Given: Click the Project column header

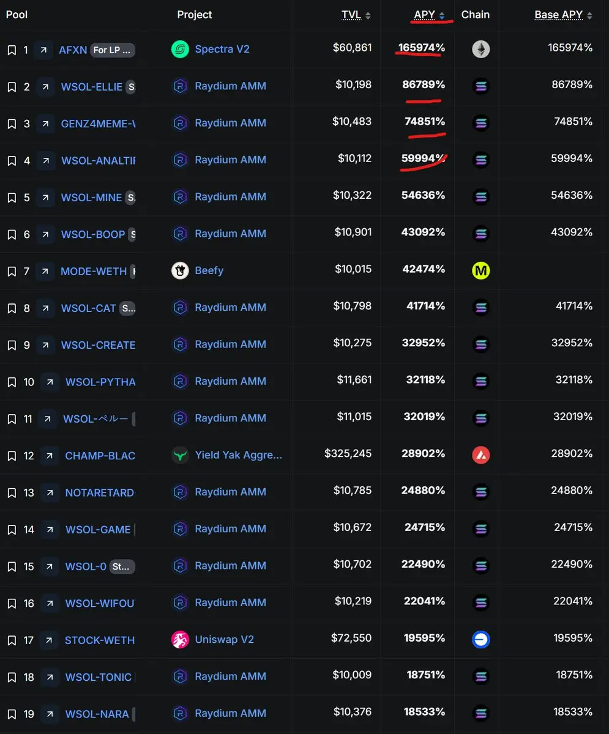Looking at the screenshot, I should pos(195,15).
